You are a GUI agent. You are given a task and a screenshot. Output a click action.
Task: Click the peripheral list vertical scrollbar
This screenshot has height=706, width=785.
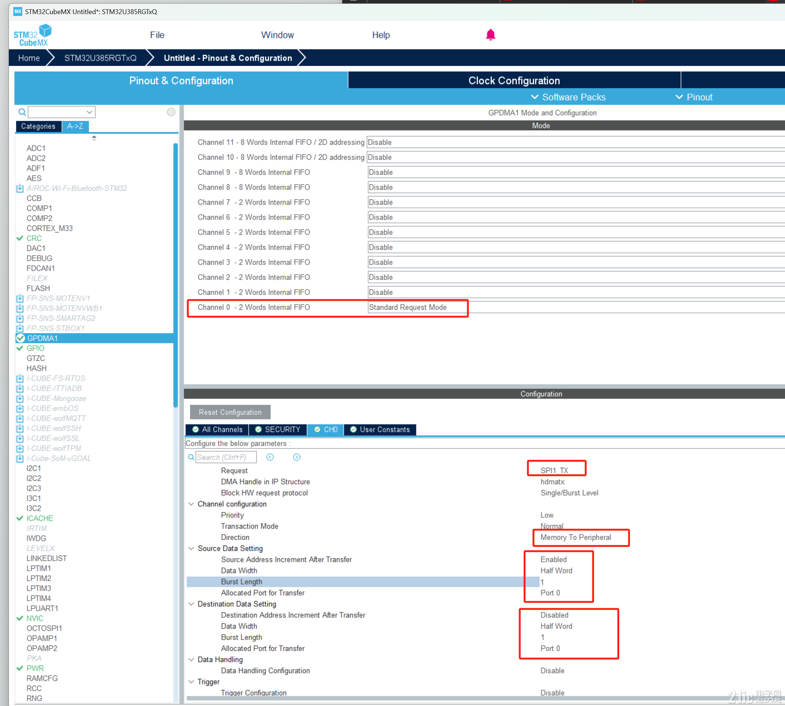point(175,276)
